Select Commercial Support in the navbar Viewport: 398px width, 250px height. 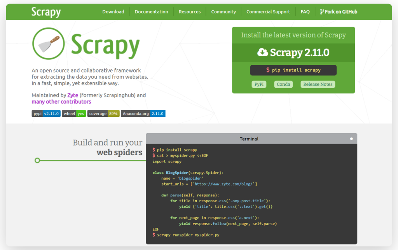268,12
